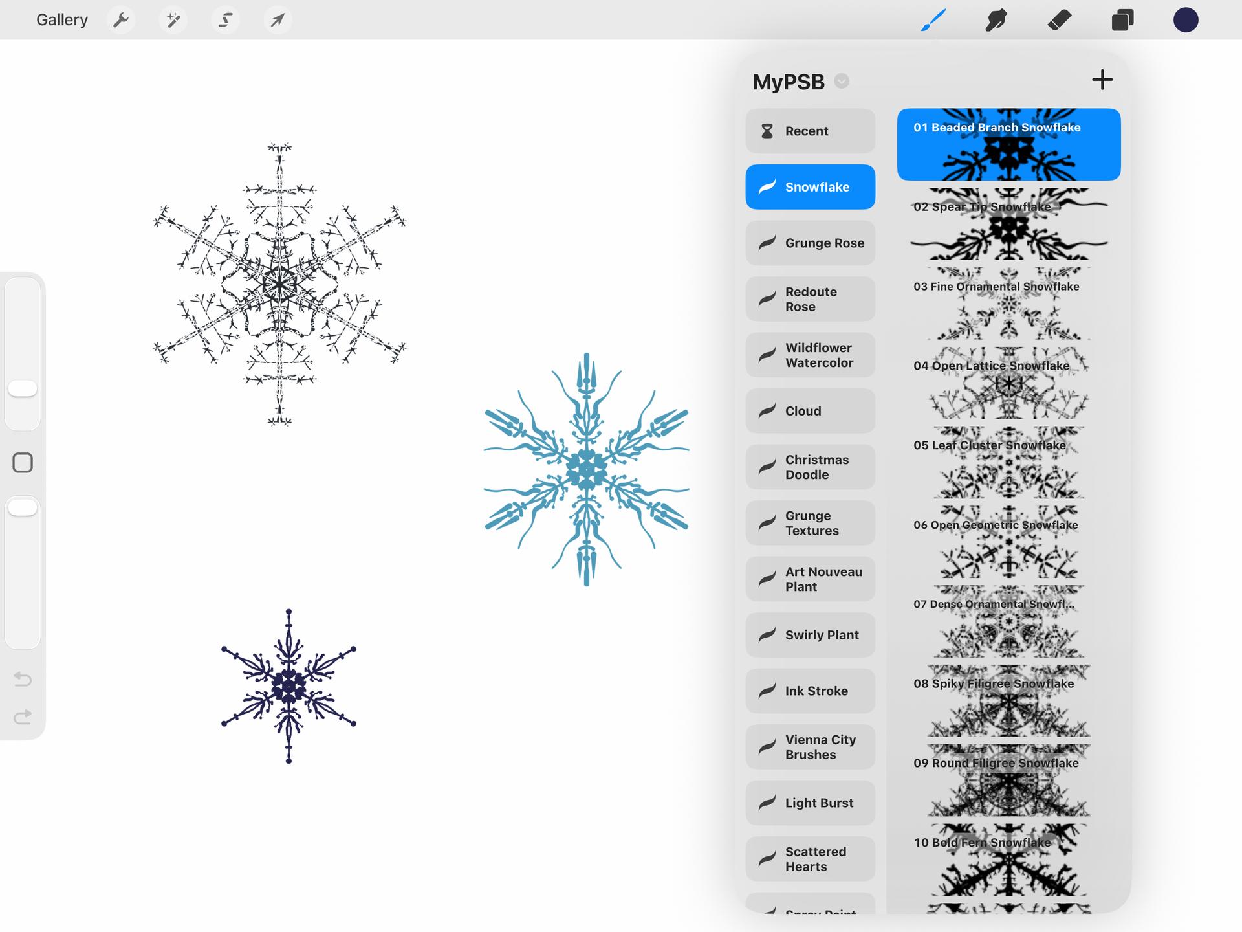Click the MyPSB library title

pyautogui.click(x=789, y=82)
